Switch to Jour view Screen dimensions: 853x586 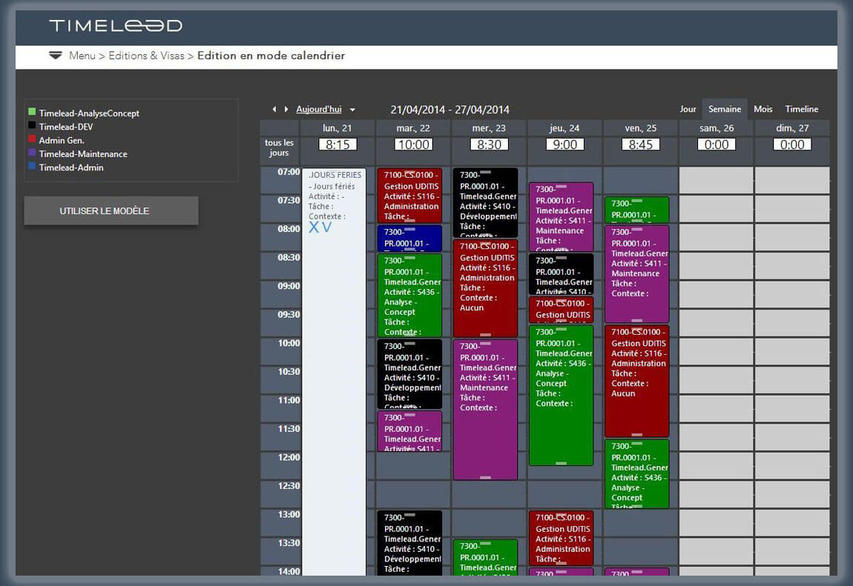click(x=688, y=109)
